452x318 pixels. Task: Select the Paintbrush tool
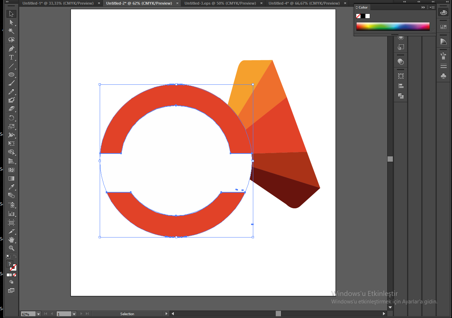click(x=11, y=83)
